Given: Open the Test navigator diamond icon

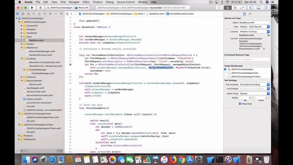Looking at the screenshot, I should pos(45,14).
